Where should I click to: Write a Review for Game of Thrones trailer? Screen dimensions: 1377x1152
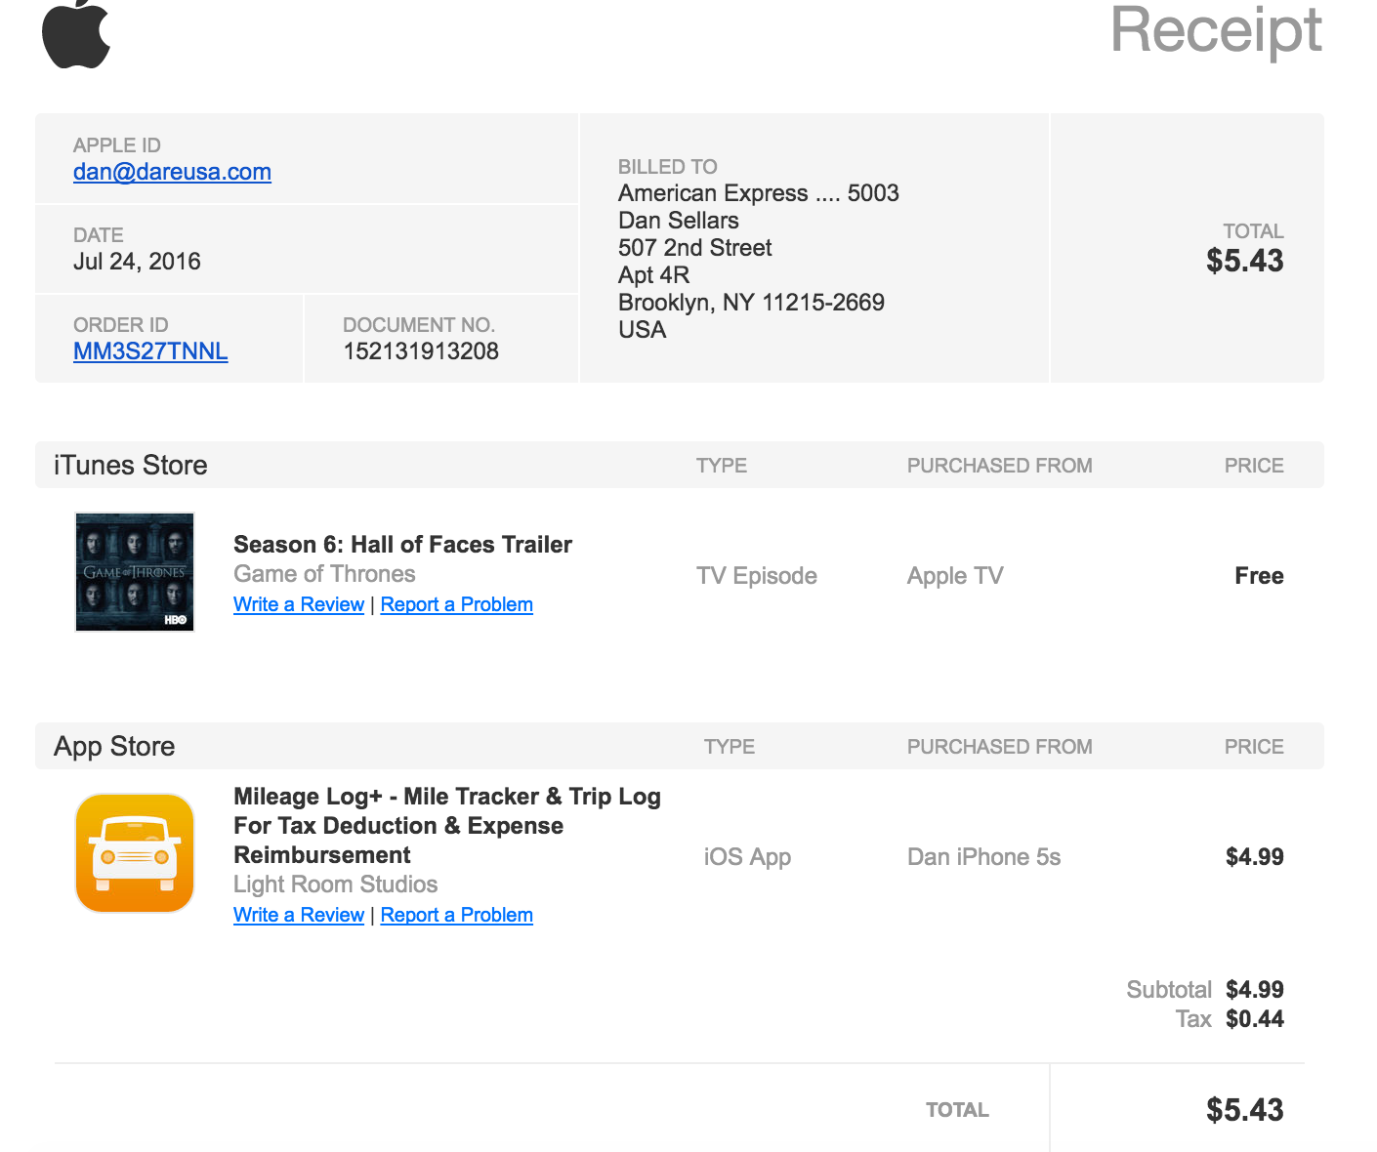(299, 604)
